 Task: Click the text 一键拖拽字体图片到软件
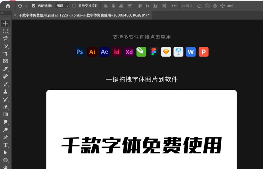tap(142, 79)
